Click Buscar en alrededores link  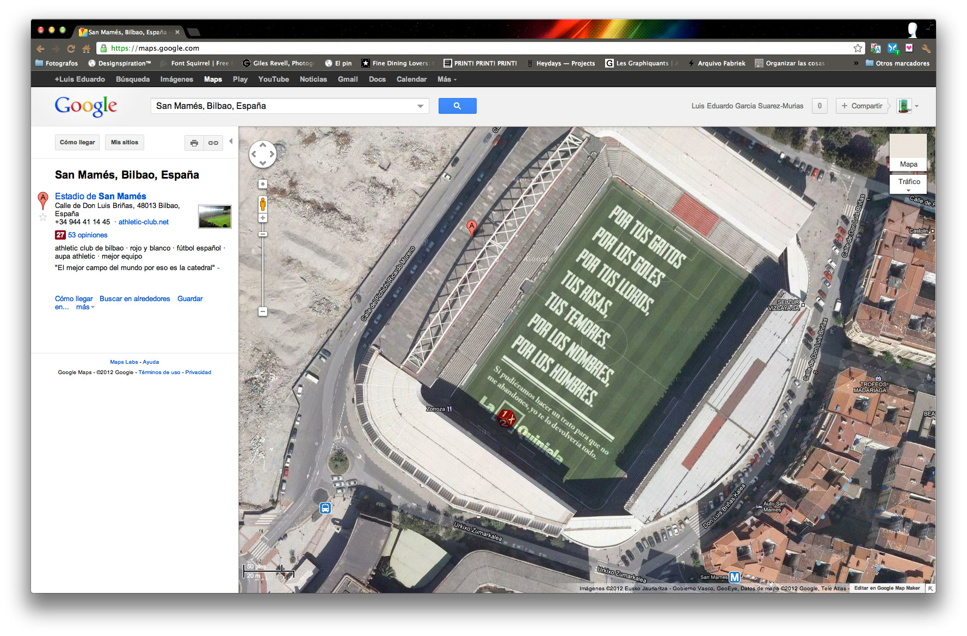coord(135,299)
